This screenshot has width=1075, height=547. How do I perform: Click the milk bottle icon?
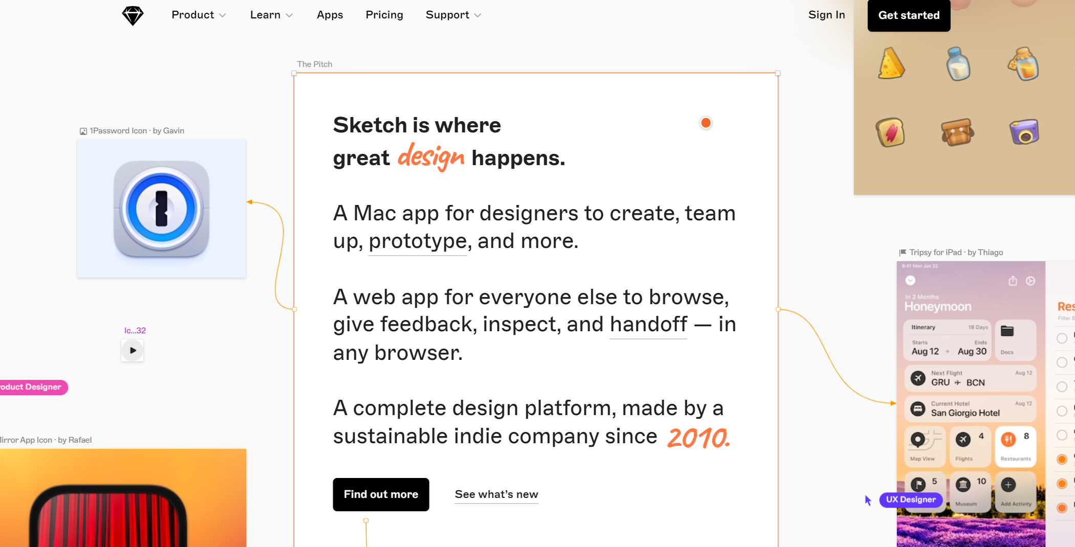(958, 64)
